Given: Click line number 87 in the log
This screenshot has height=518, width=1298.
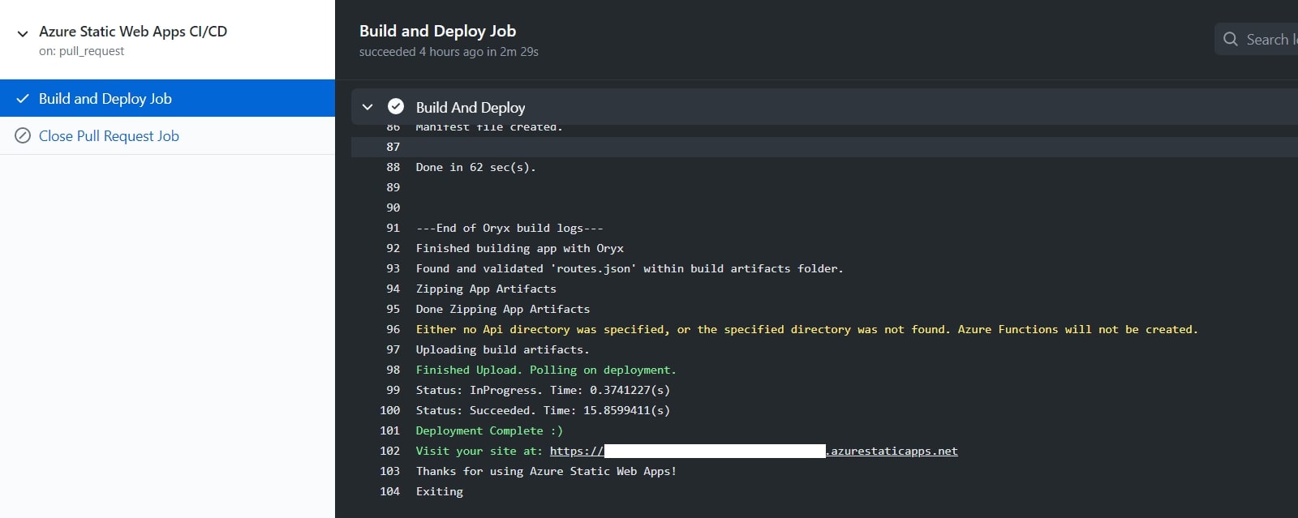Looking at the screenshot, I should coord(393,147).
